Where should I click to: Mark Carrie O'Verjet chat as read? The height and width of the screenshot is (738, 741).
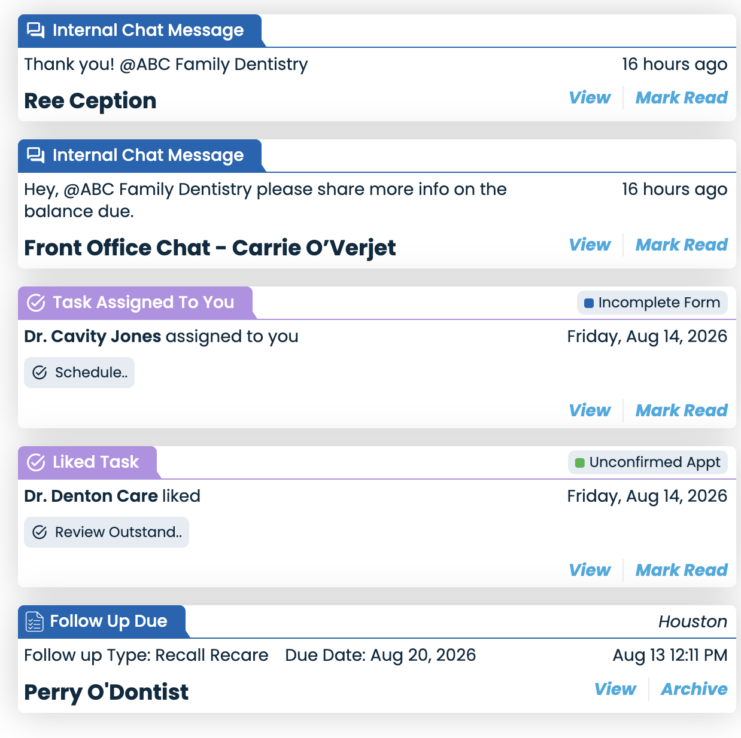click(x=681, y=245)
